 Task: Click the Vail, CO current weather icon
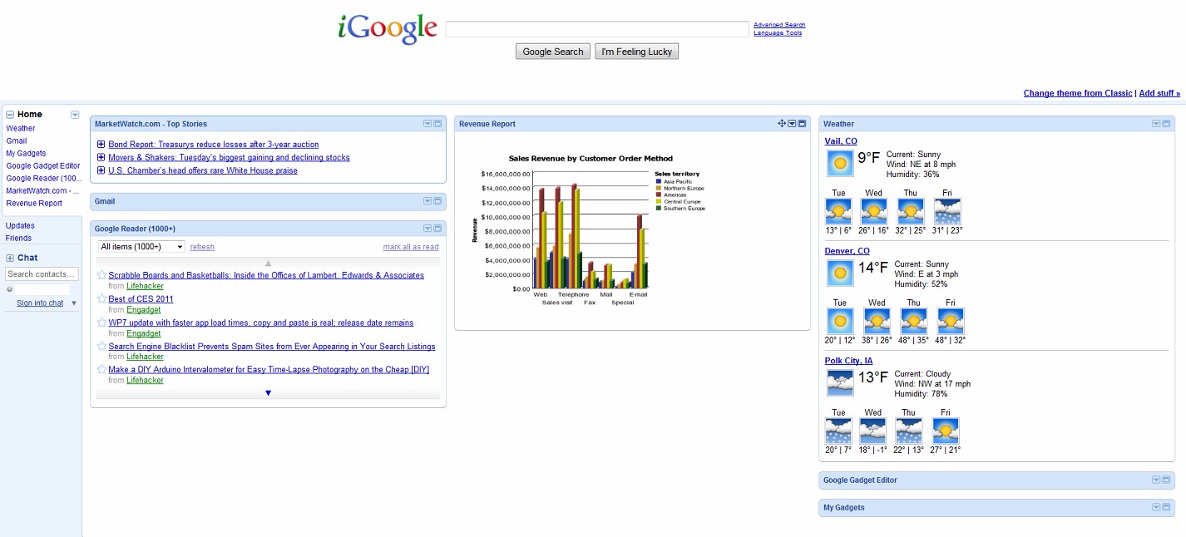tap(840, 163)
